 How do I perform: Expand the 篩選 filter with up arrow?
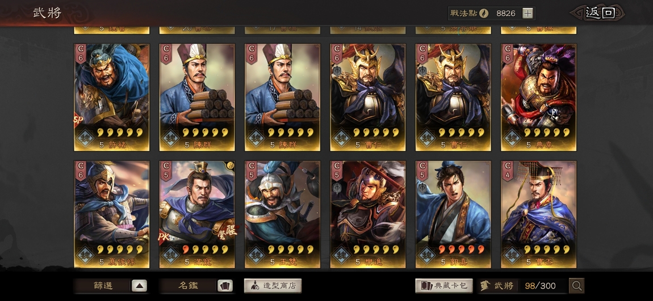point(140,286)
